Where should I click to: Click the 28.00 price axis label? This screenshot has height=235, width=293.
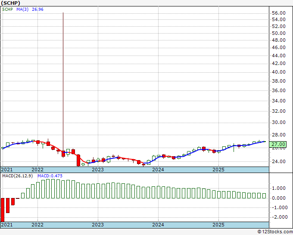(279, 135)
